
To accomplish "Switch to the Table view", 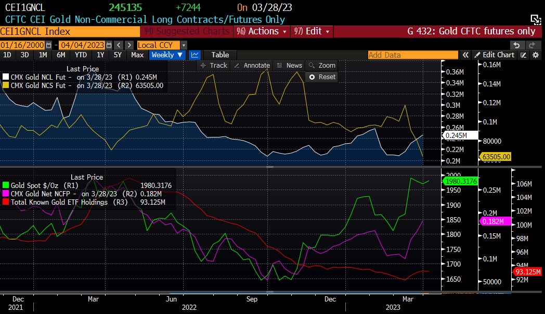I will pyautogui.click(x=220, y=55).
